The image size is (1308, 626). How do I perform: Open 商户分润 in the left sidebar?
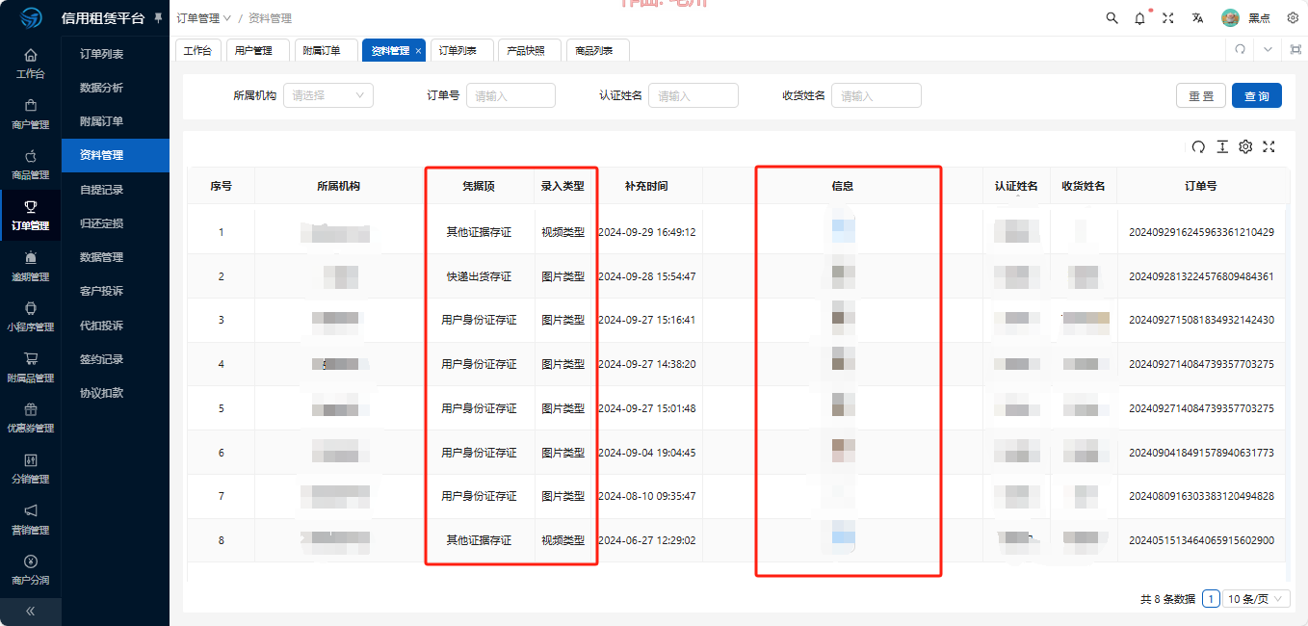[x=31, y=569]
